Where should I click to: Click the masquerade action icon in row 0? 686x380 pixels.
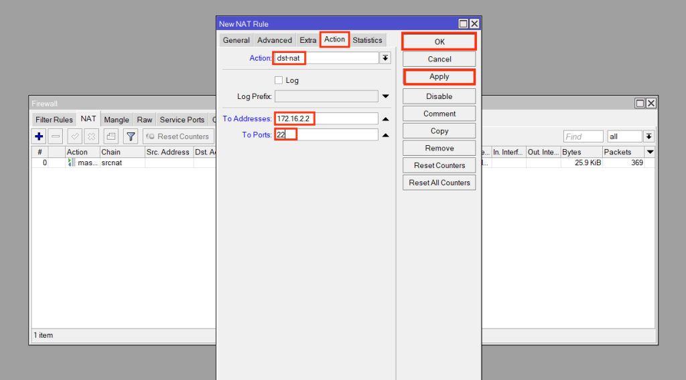click(71, 163)
